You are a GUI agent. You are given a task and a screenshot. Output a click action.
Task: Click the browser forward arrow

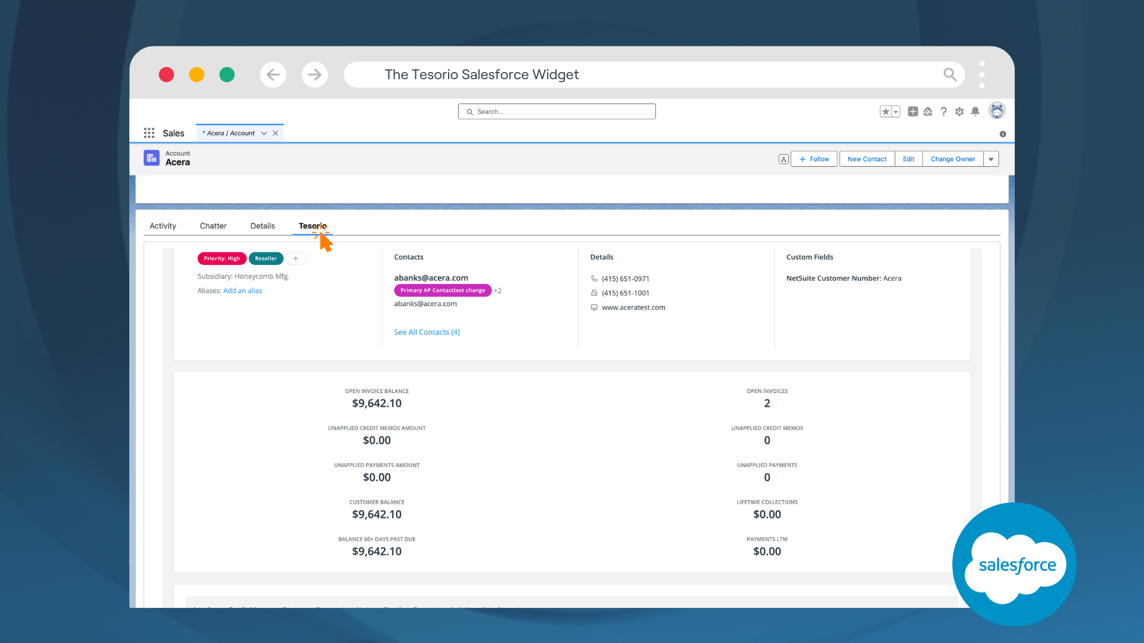315,74
